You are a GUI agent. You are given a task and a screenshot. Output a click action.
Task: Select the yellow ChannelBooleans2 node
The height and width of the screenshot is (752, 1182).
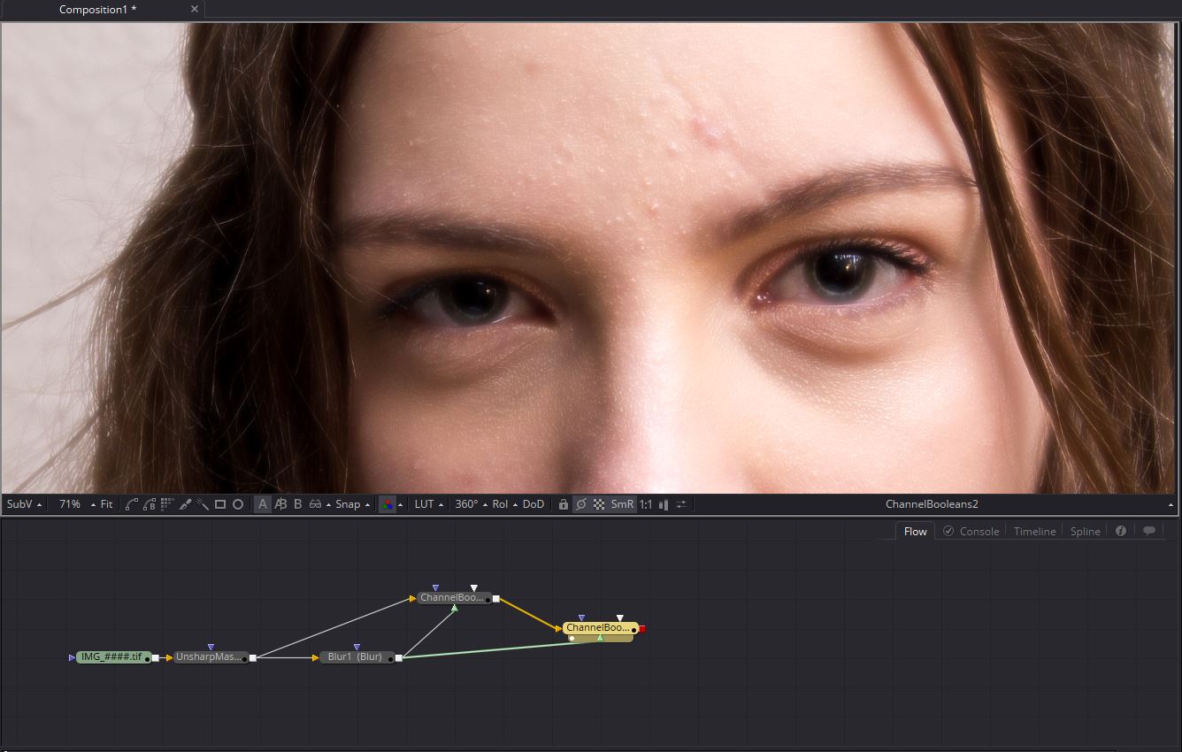599,628
